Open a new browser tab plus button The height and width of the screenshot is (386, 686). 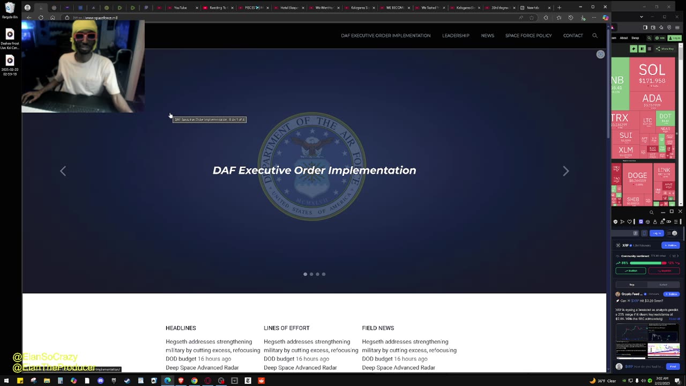559,8
